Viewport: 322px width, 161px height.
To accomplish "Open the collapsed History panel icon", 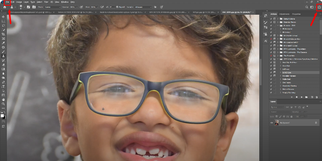I will click(266, 15).
